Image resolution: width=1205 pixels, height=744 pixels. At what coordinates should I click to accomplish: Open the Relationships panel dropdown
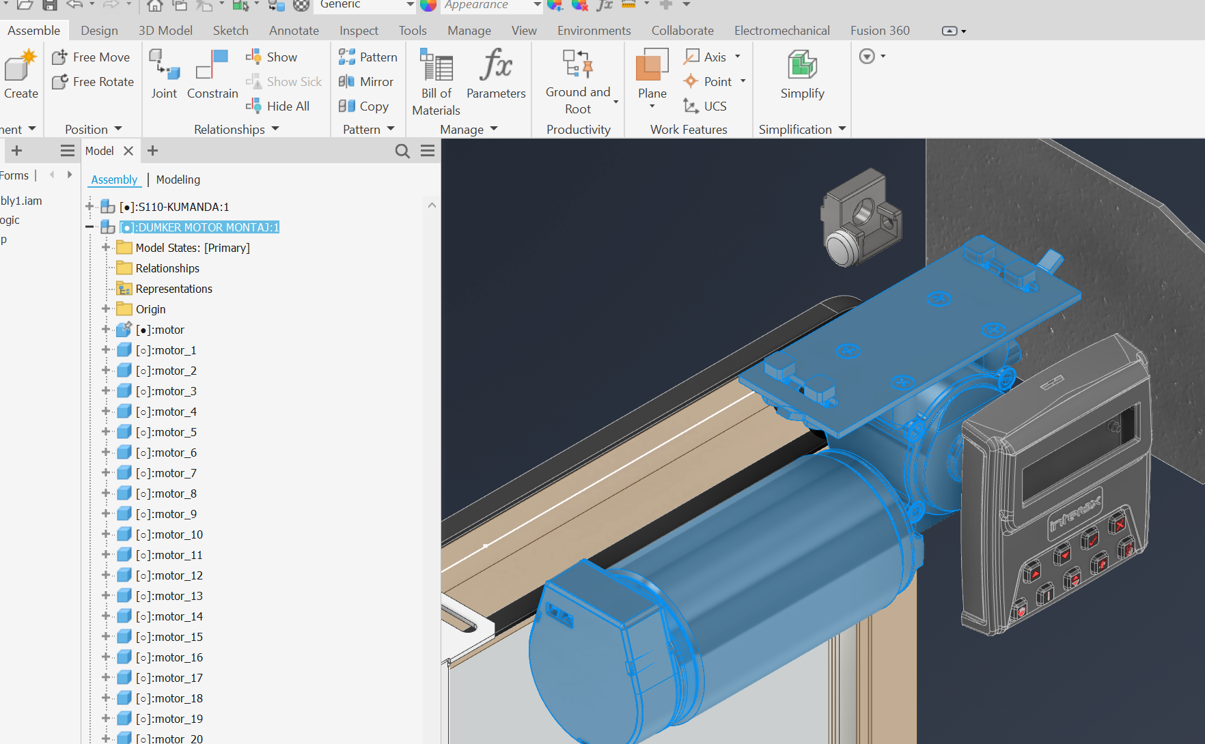click(x=275, y=129)
